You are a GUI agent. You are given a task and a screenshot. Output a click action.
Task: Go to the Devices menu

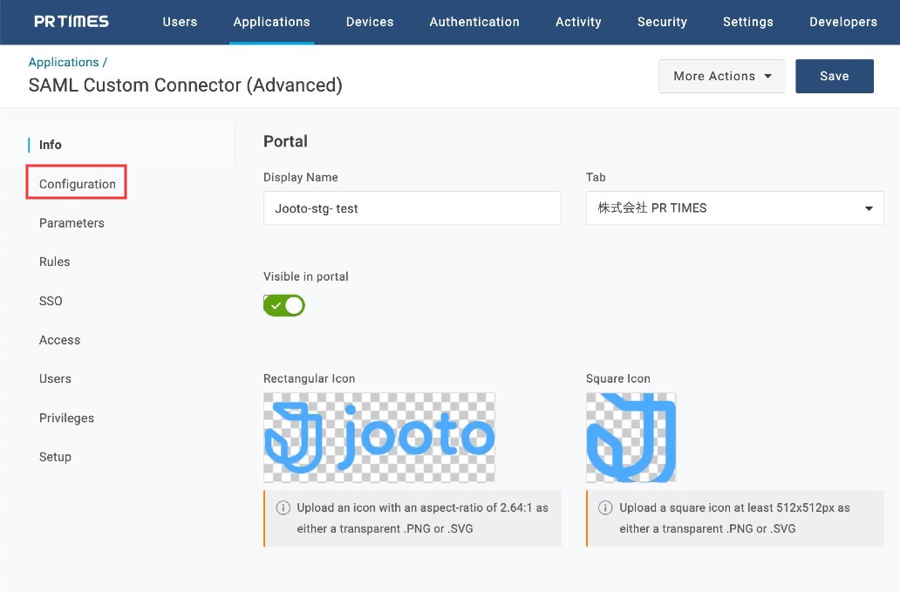coord(370,22)
